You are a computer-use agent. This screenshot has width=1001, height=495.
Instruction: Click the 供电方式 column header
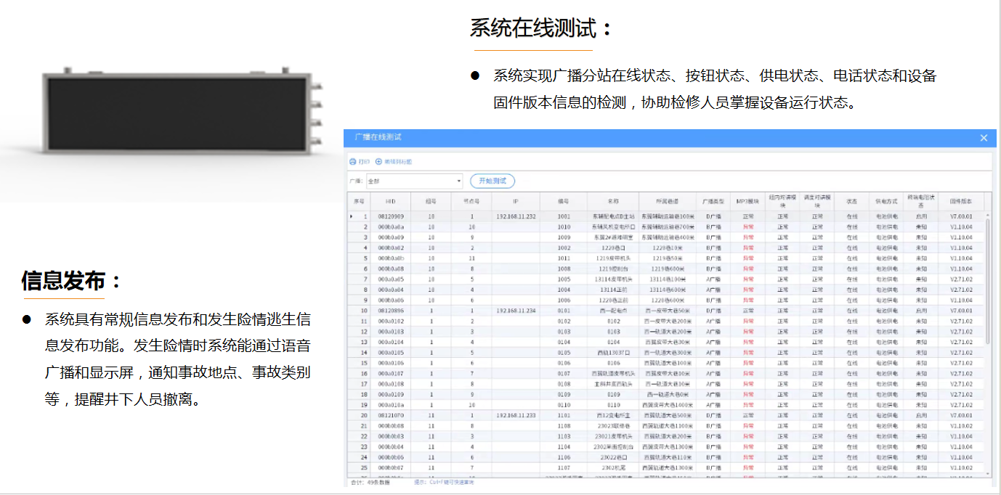click(886, 201)
